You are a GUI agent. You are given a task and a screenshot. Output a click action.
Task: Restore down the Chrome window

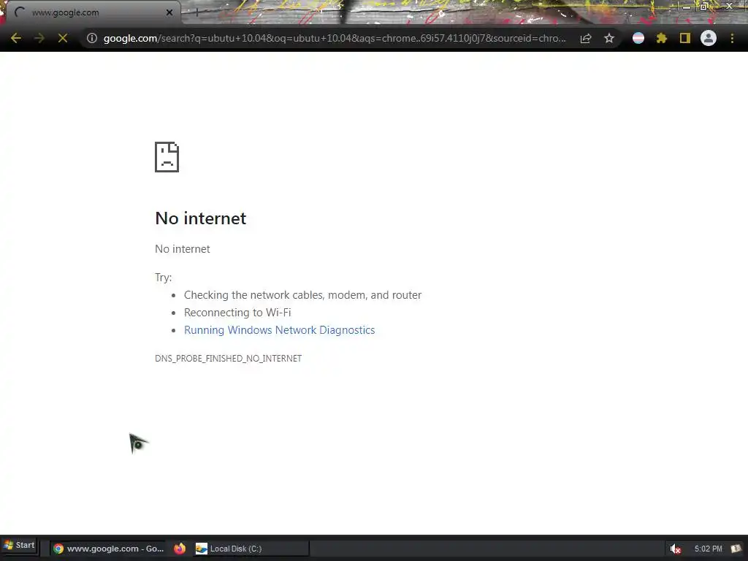pyautogui.click(x=704, y=7)
